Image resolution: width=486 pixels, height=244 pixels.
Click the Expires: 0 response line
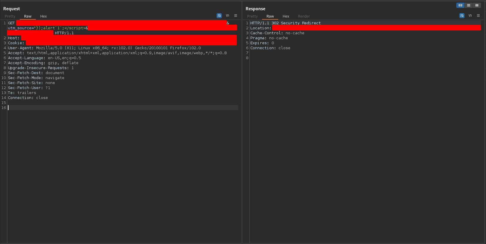click(262, 43)
